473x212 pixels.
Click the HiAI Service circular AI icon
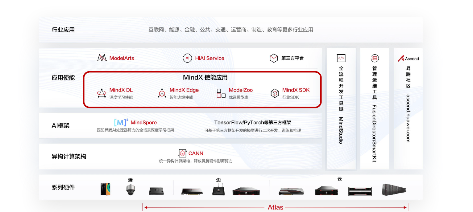tap(187, 58)
